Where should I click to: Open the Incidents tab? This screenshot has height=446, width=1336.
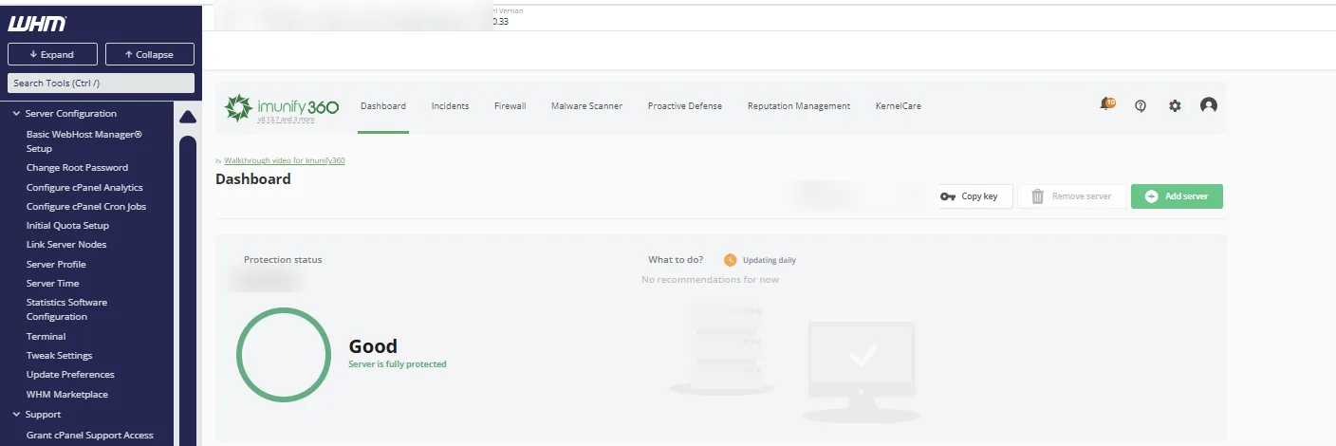pos(450,106)
